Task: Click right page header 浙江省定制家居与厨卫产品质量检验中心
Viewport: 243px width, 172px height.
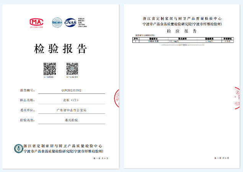Action: [x=182, y=19]
